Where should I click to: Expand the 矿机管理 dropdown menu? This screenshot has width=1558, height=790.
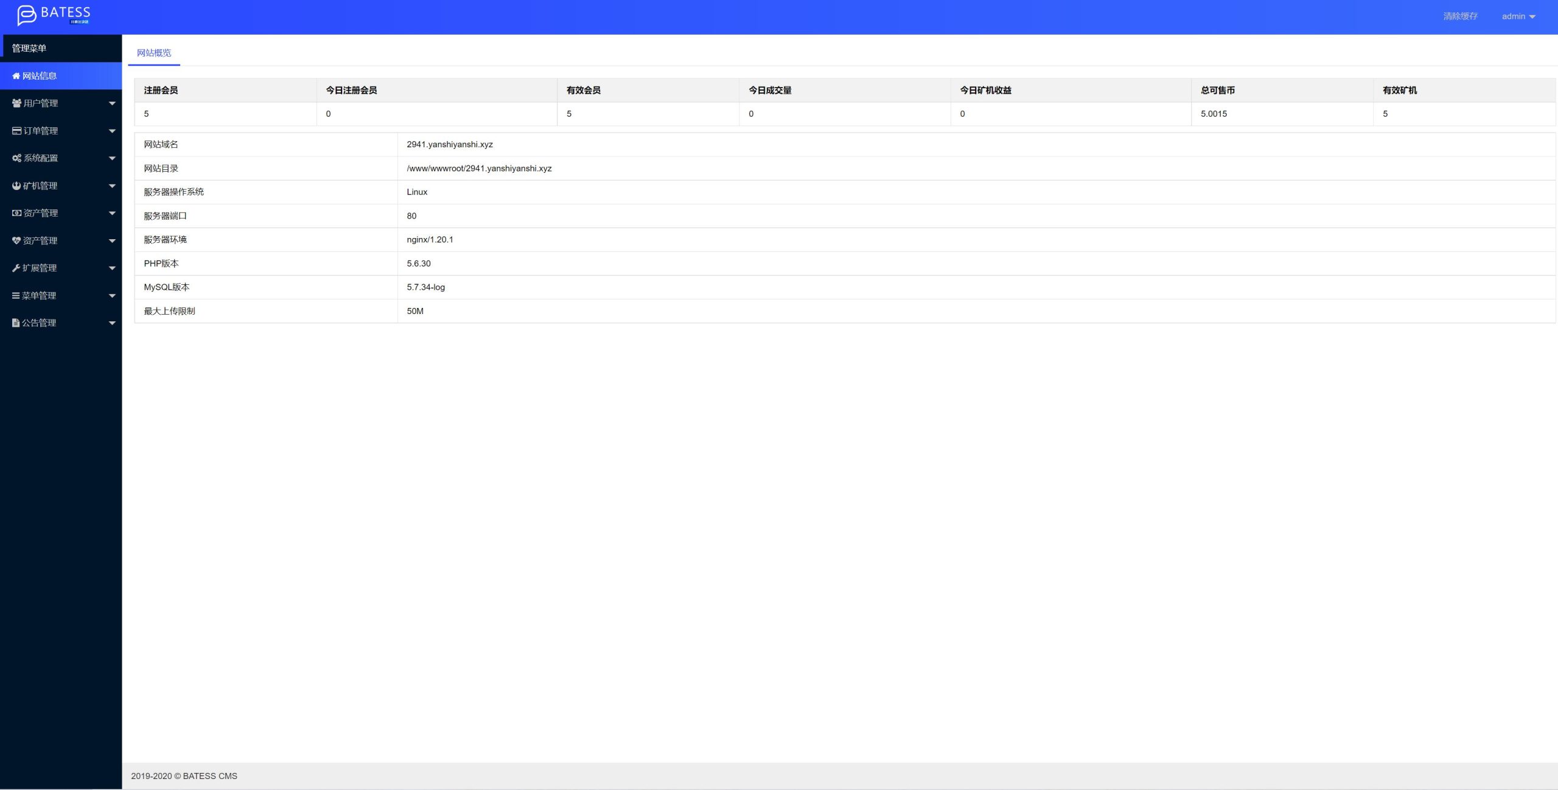coord(60,186)
